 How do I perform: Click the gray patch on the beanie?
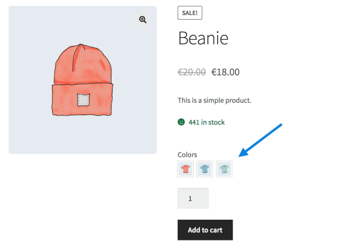(x=84, y=100)
